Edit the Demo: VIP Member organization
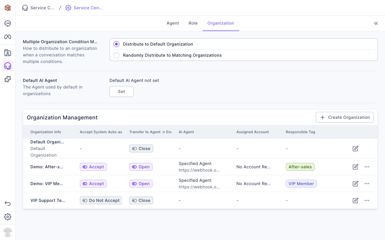The width and height of the screenshot is (385, 240). pyautogui.click(x=356, y=184)
